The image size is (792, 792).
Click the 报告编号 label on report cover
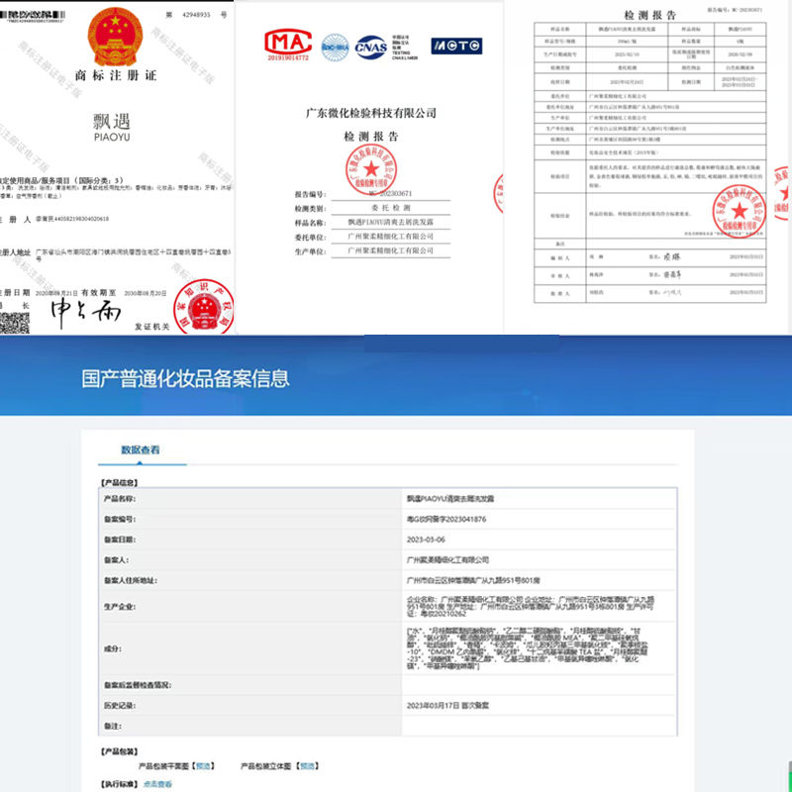(x=310, y=194)
